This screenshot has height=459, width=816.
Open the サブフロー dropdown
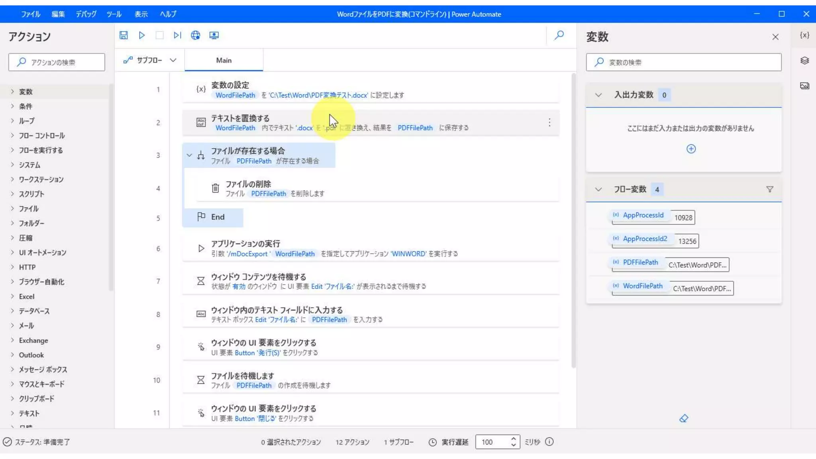coord(150,60)
